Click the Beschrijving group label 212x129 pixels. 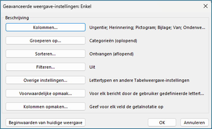click(x=17, y=18)
